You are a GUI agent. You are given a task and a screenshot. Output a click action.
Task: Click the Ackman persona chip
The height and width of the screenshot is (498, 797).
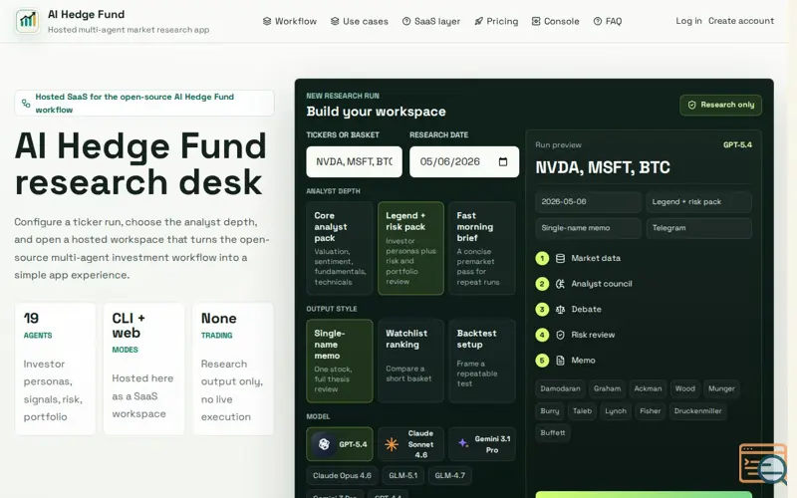(x=649, y=388)
